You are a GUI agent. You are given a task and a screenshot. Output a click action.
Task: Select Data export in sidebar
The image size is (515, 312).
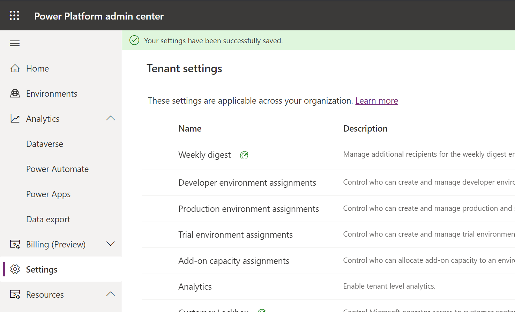click(x=48, y=219)
